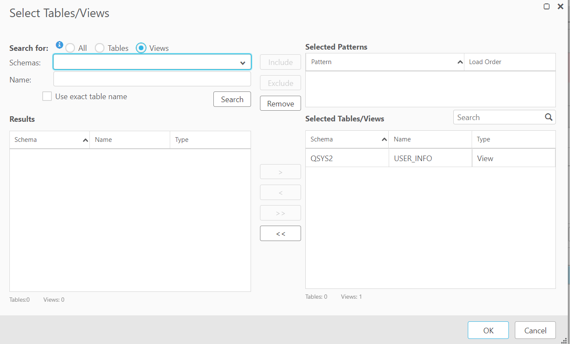This screenshot has width=570, height=344.
Task: Select the All radio button
Action: [x=70, y=48]
